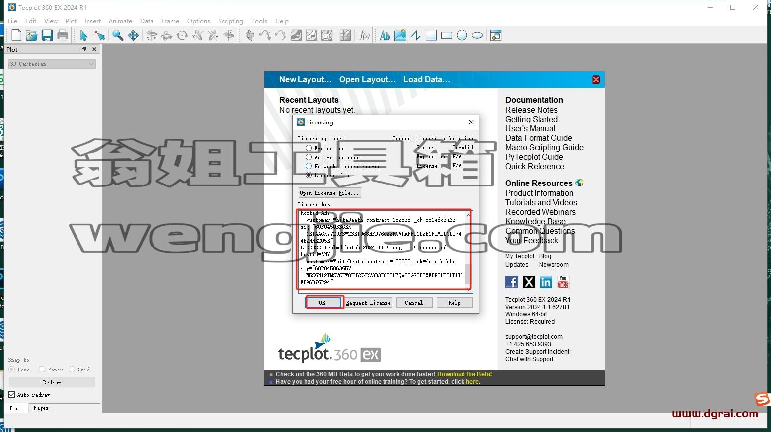The image size is (771, 432).
Task: Expand the 3D Cartesian plot type dropdown
Action: click(52, 64)
